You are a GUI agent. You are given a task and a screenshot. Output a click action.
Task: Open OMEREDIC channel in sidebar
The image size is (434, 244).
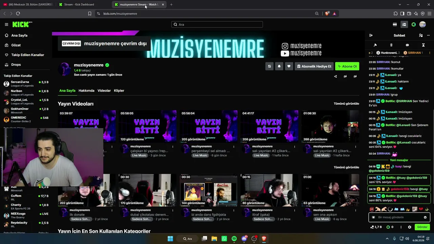(x=26, y=119)
